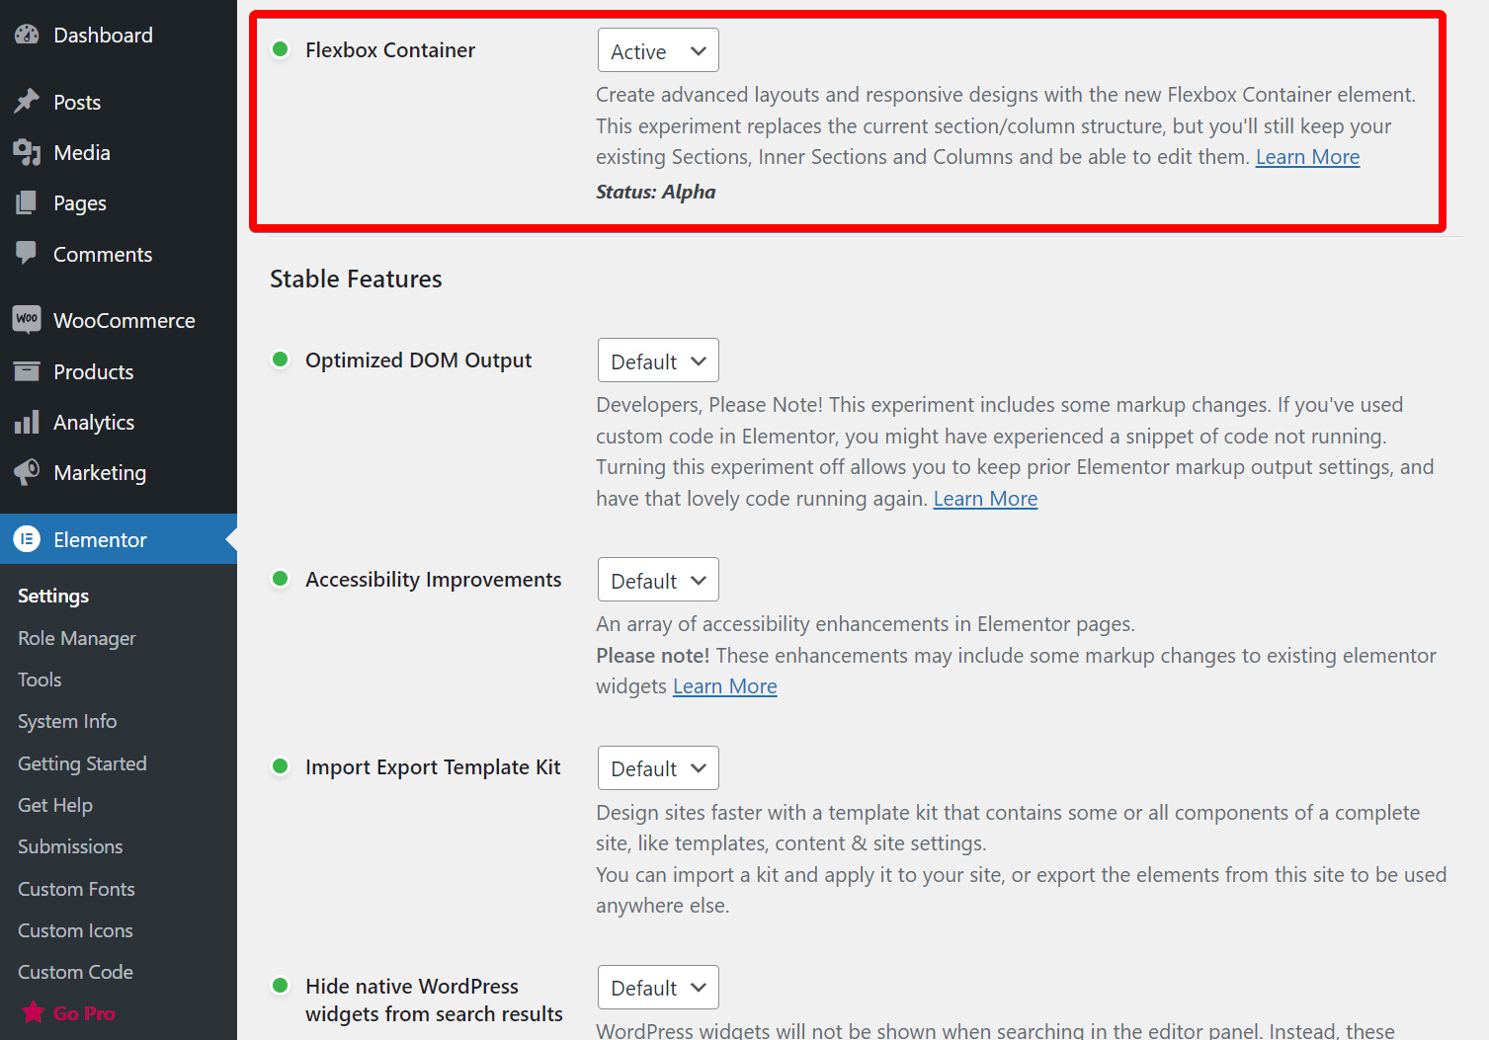The width and height of the screenshot is (1489, 1040).
Task: Click the Comments speech bubble icon
Action: 27,253
